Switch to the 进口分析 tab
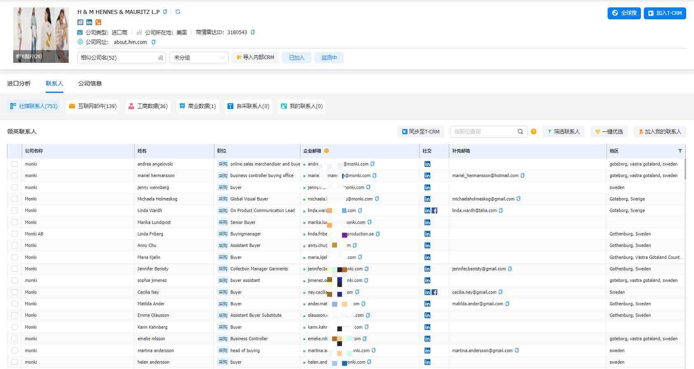 click(x=19, y=83)
